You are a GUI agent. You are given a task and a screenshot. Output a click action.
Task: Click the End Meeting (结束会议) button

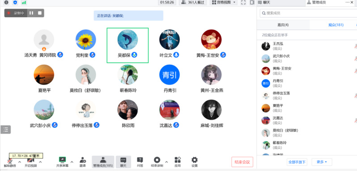click(x=242, y=162)
